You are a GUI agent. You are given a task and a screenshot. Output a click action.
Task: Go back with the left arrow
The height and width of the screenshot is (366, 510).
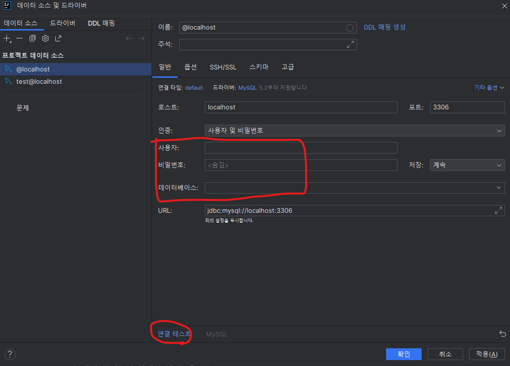point(129,38)
